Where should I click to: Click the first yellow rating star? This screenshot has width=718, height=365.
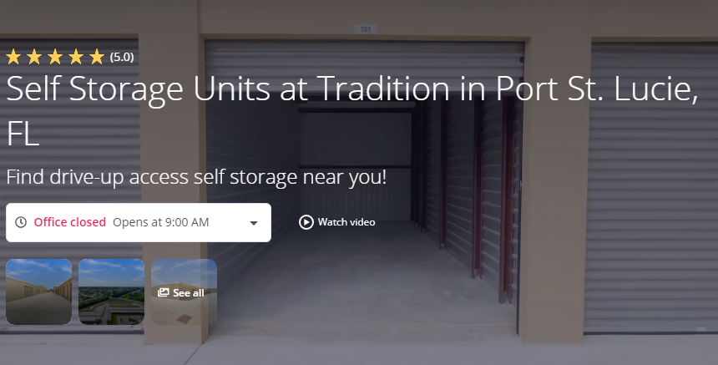pos(13,57)
